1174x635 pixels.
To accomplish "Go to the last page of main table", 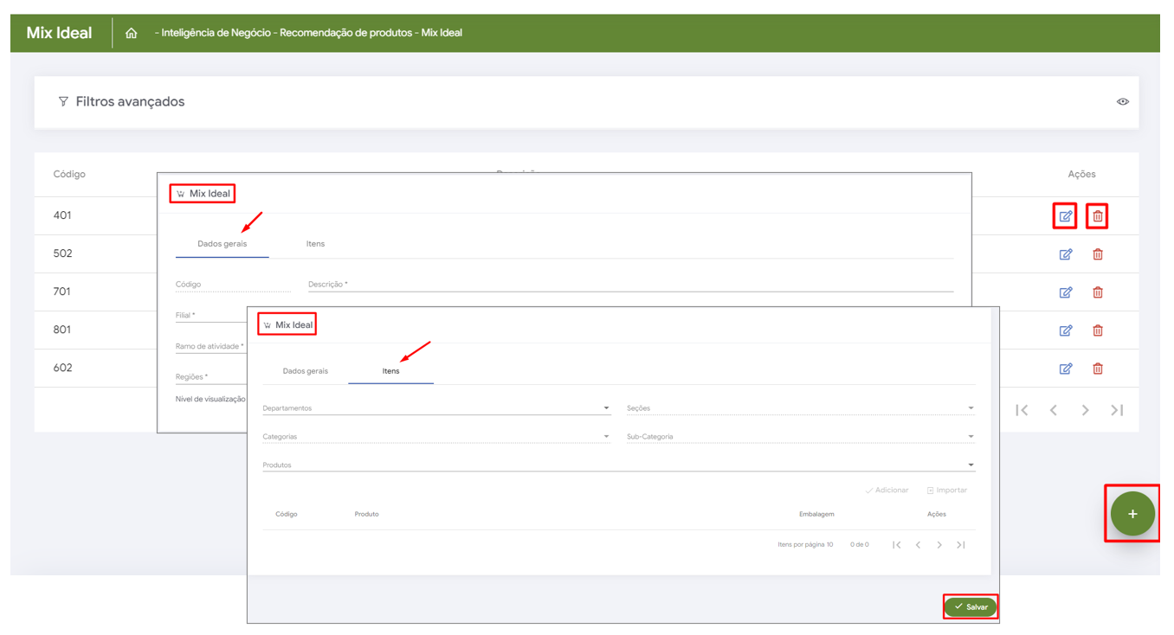I will click(x=1117, y=410).
